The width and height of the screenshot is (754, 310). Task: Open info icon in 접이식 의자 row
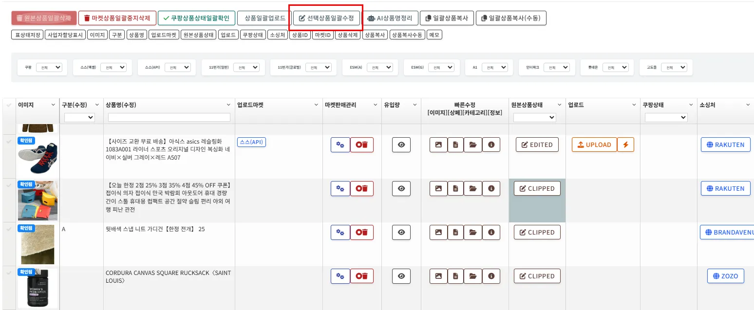coord(491,188)
